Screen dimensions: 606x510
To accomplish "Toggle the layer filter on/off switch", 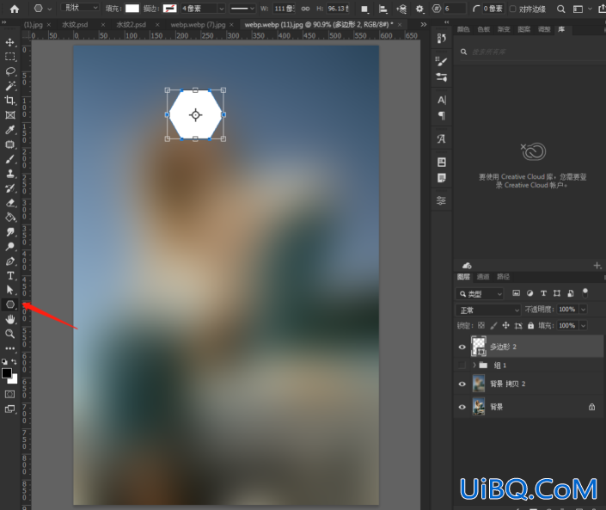I will pyautogui.click(x=585, y=292).
